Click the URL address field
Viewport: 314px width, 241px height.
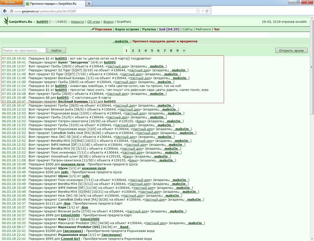(104, 11)
